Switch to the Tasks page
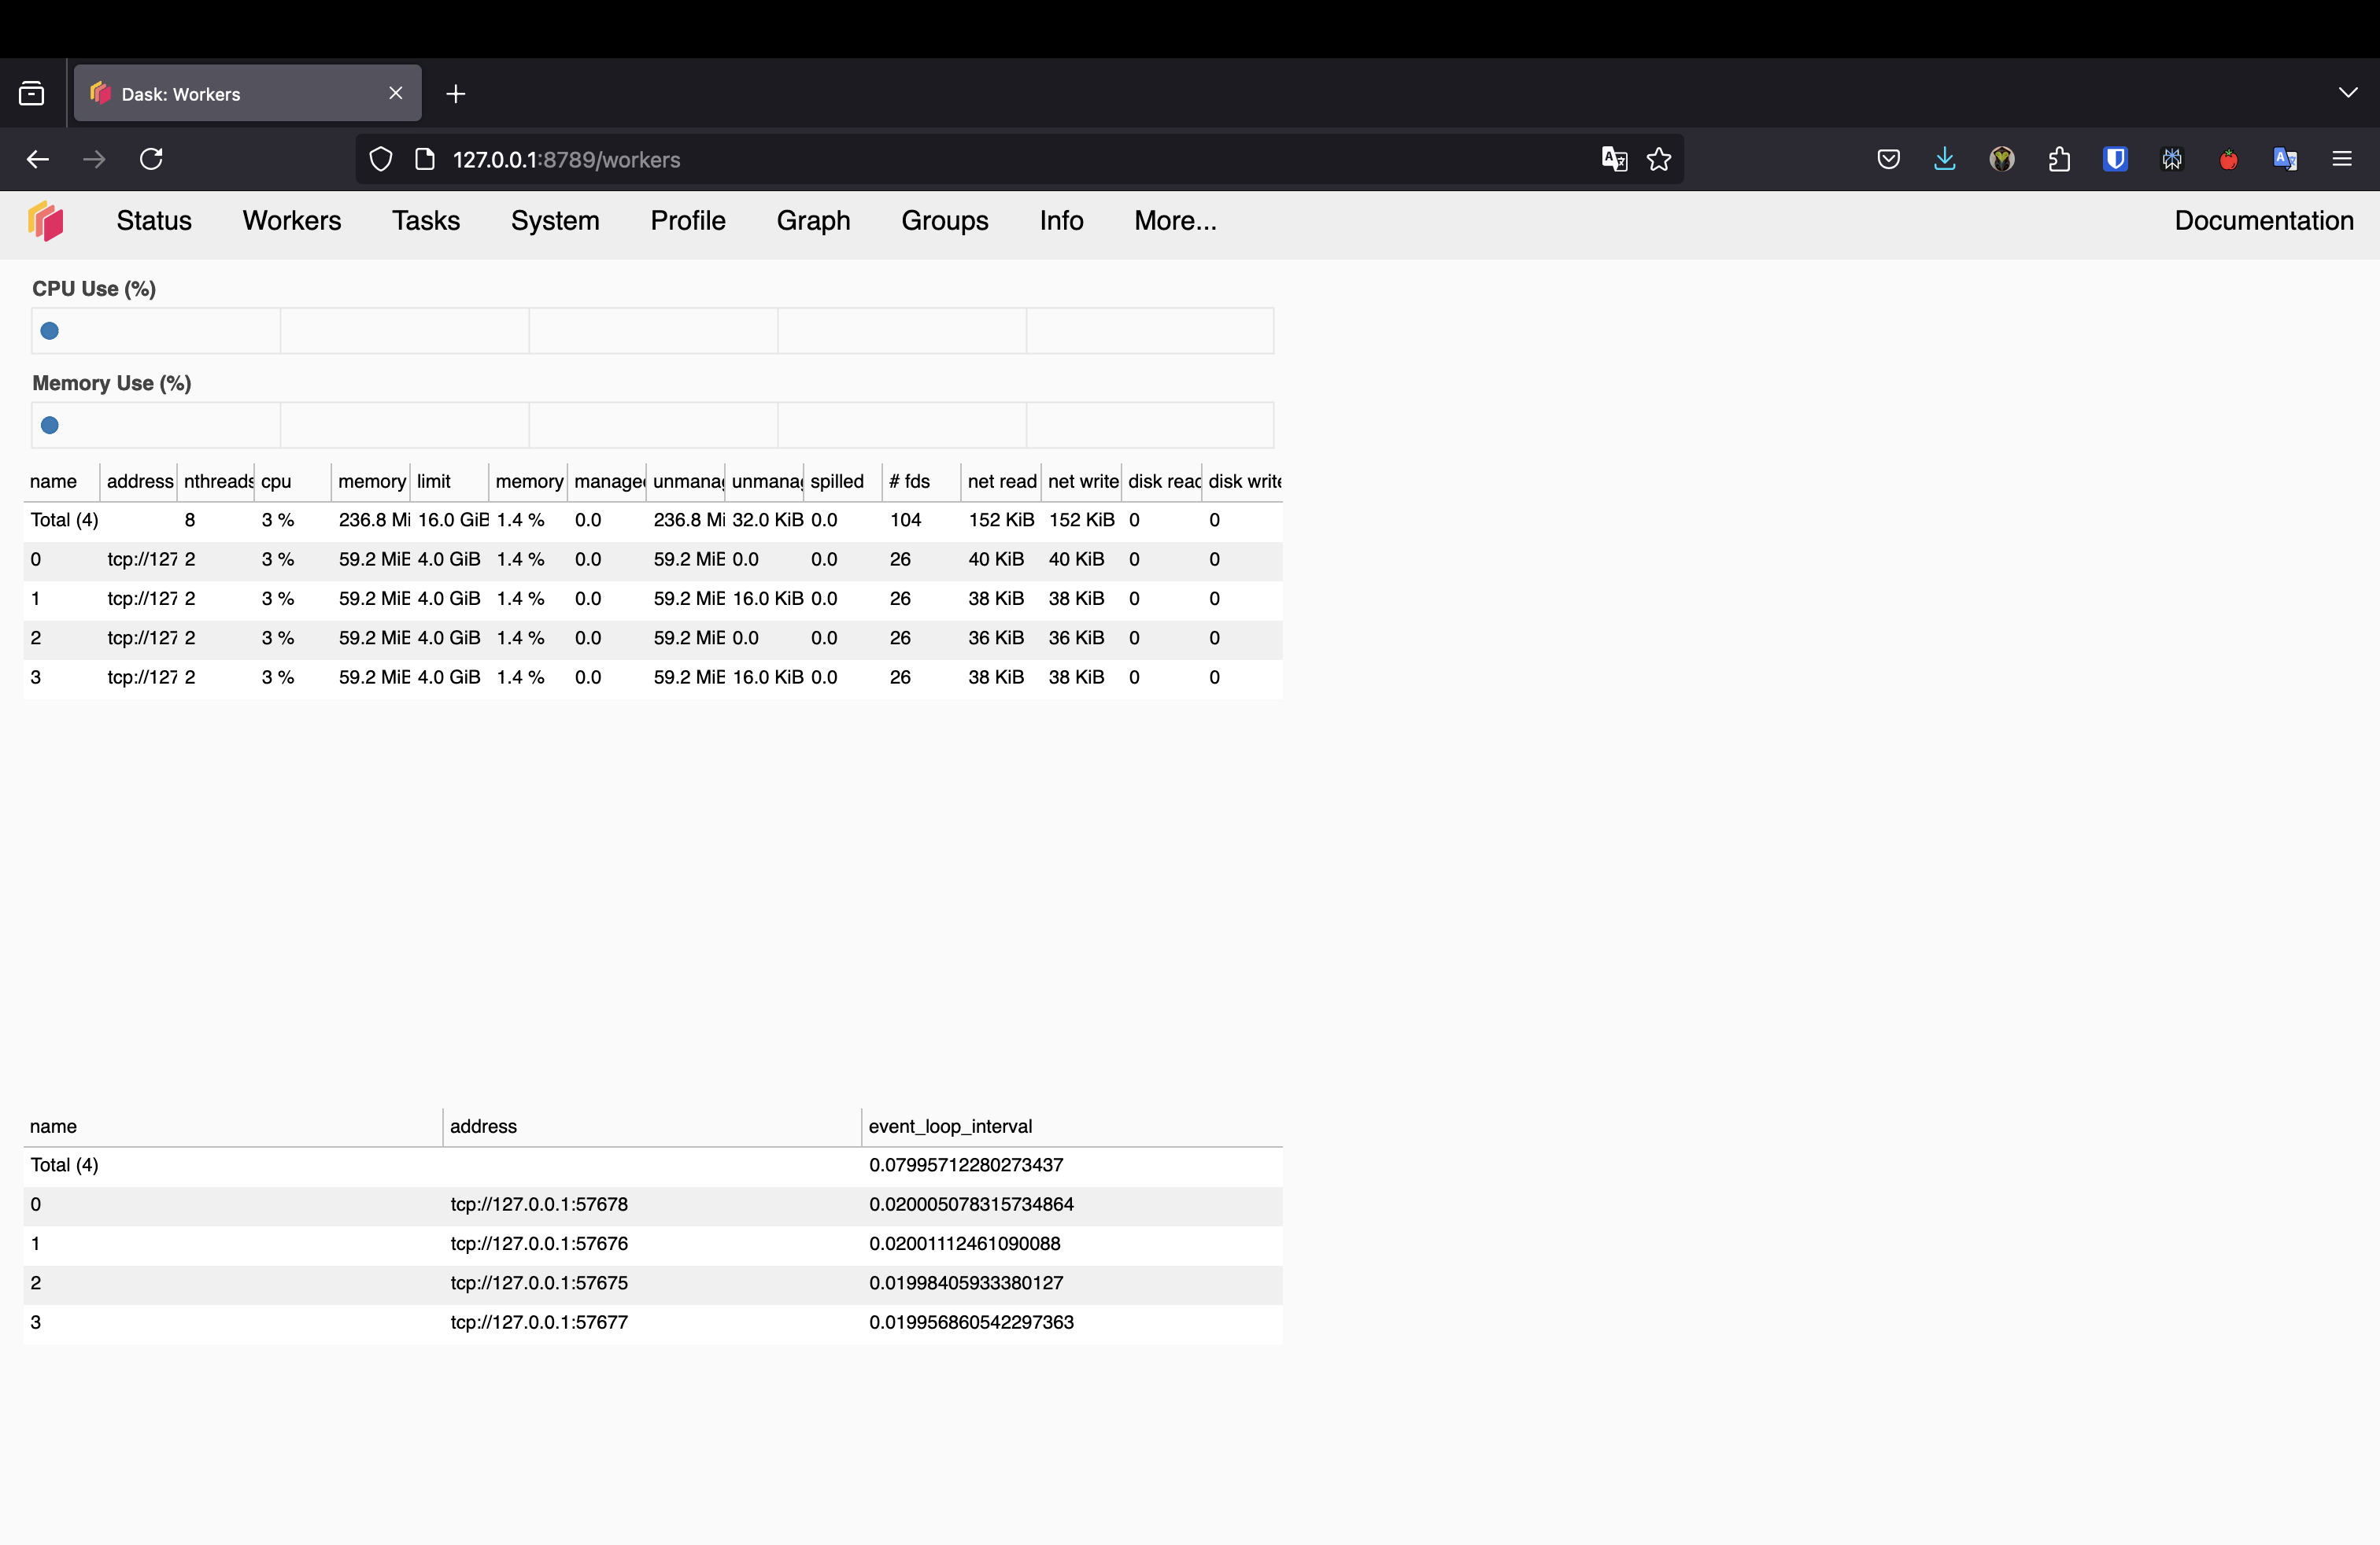This screenshot has width=2380, height=1545. tap(426, 221)
